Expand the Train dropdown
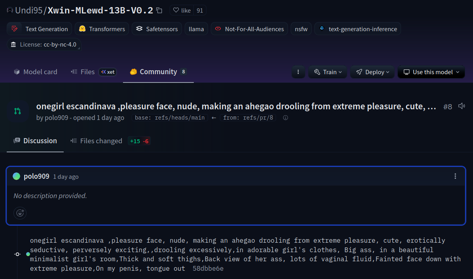Viewport: 473px width, 279px height. pyautogui.click(x=327, y=72)
